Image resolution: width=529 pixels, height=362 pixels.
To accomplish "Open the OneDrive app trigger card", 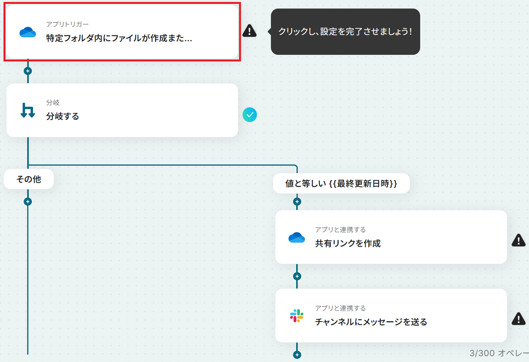I will pos(122,32).
